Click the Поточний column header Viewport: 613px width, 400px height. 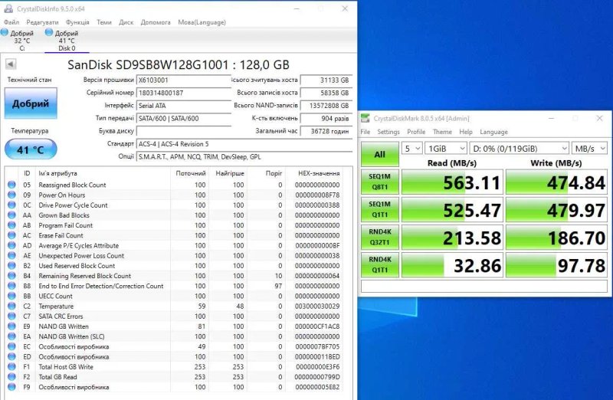(190, 173)
